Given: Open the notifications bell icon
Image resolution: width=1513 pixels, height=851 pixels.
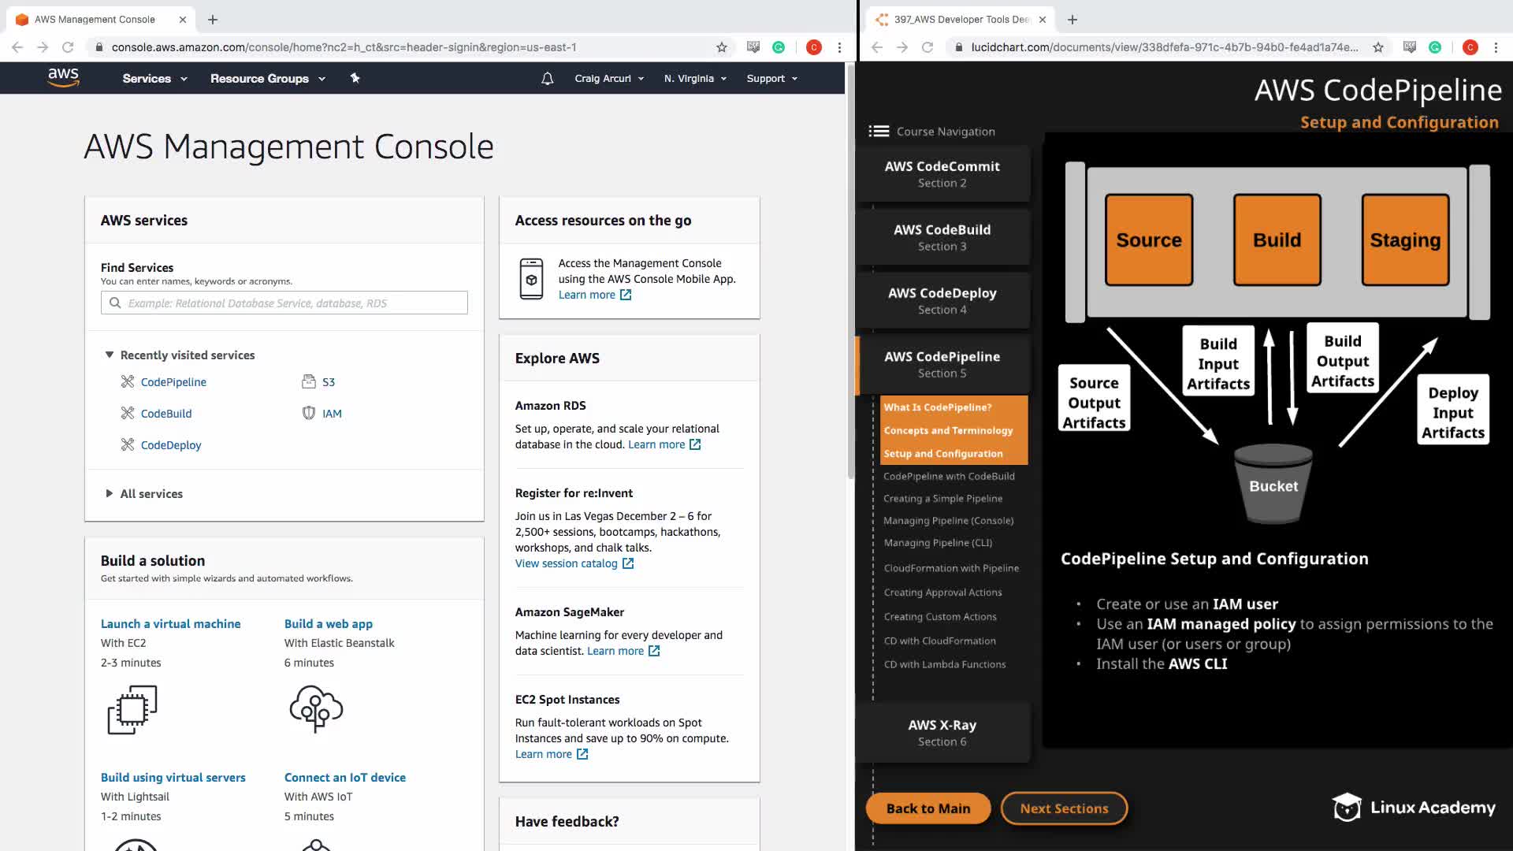Looking at the screenshot, I should 547,79.
